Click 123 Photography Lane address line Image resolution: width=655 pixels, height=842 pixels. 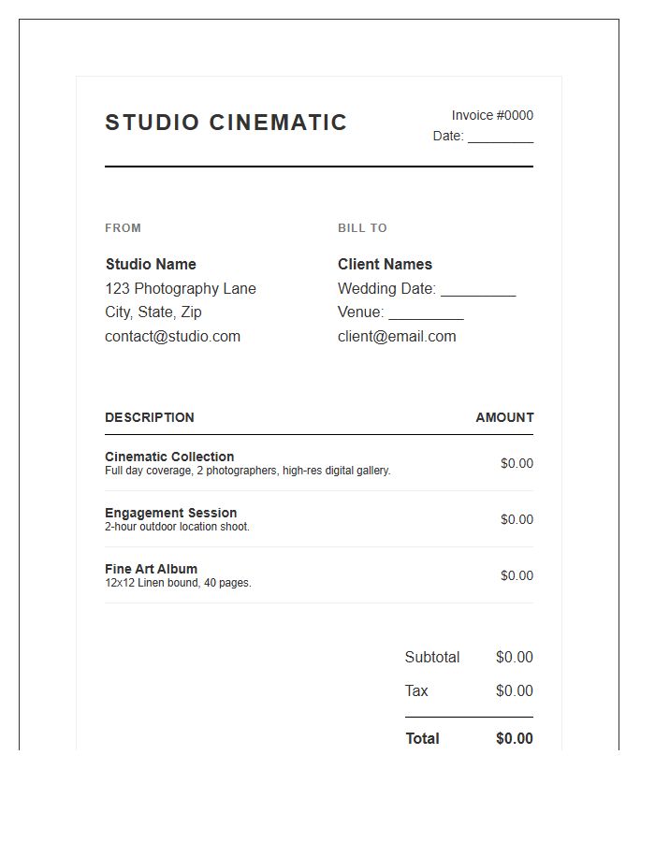click(181, 289)
